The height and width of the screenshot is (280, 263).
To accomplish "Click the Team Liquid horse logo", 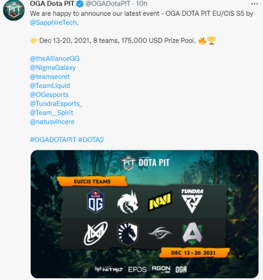I will [x=128, y=234].
